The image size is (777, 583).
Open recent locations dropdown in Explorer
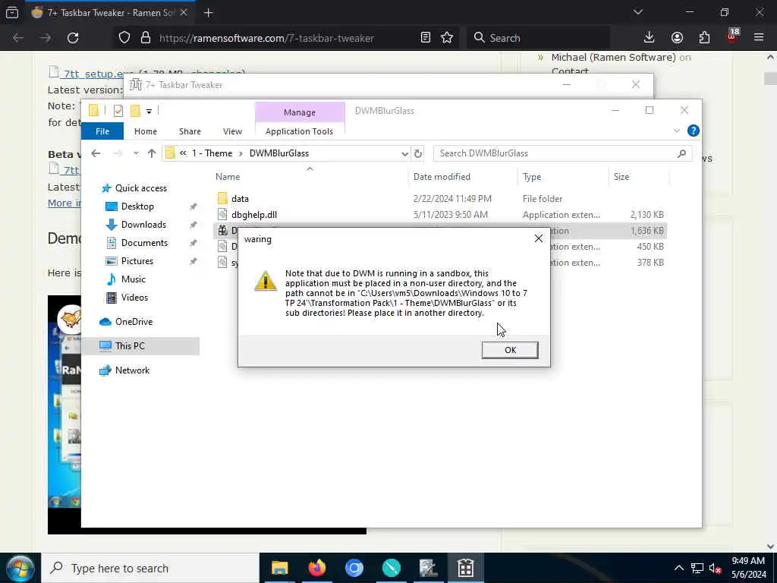(136, 153)
